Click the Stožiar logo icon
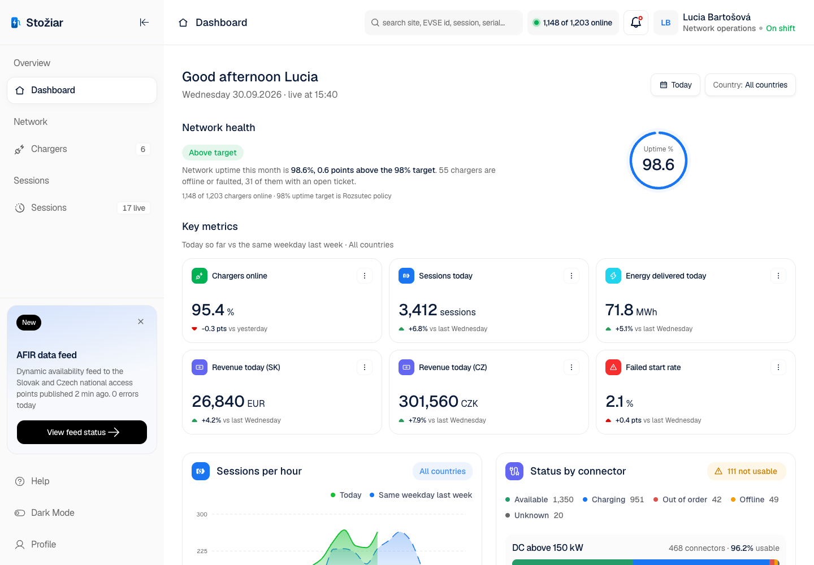Image resolution: width=814 pixels, height=565 pixels. [16, 23]
